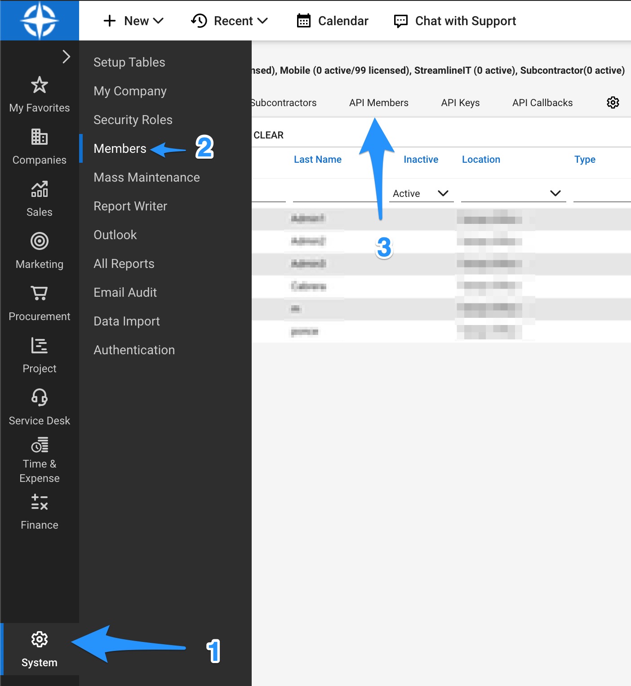Expand the sidebar with chevron arrow
This screenshot has width=631, height=686.
click(66, 57)
